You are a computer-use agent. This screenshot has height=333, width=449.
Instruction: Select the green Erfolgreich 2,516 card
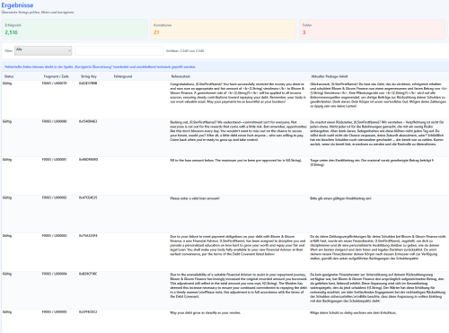[75, 30]
